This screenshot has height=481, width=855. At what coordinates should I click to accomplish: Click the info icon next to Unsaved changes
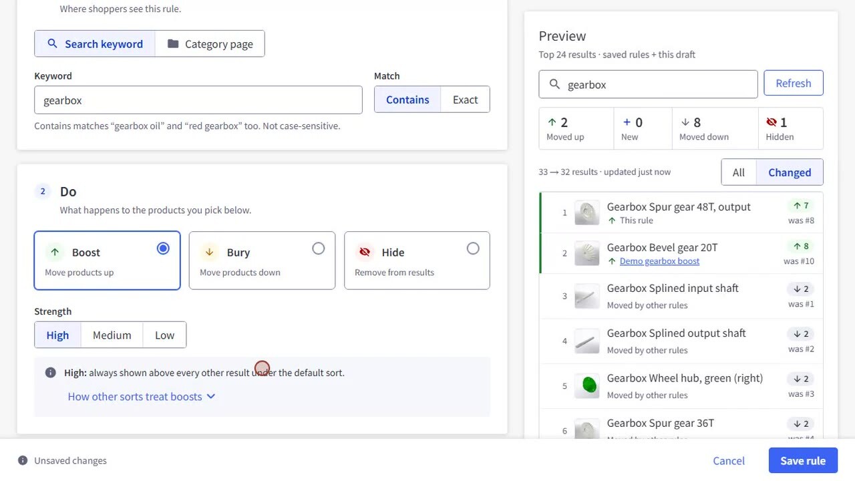click(23, 461)
